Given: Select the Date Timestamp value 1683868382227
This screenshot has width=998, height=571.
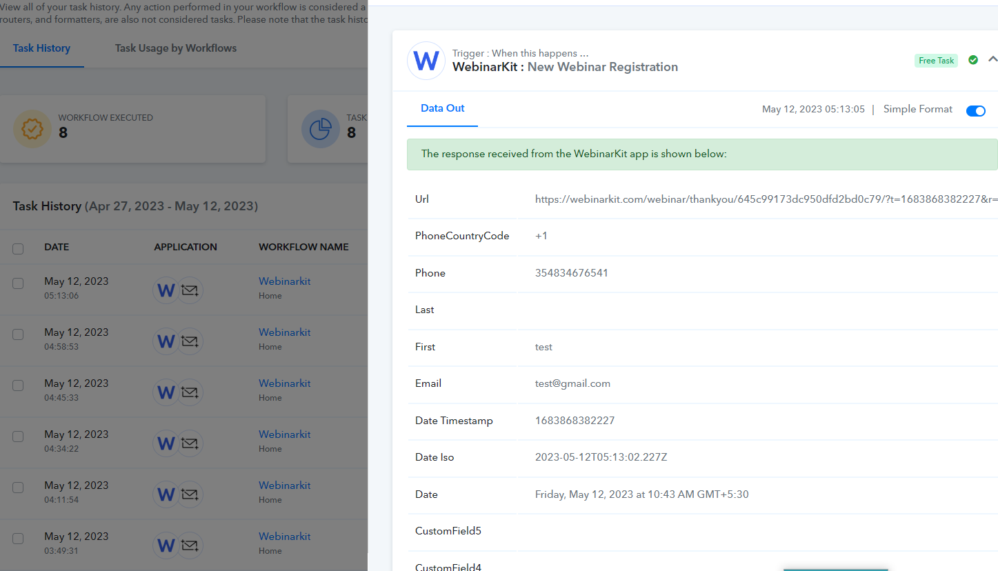Looking at the screenshot, I should click(575, 421).
